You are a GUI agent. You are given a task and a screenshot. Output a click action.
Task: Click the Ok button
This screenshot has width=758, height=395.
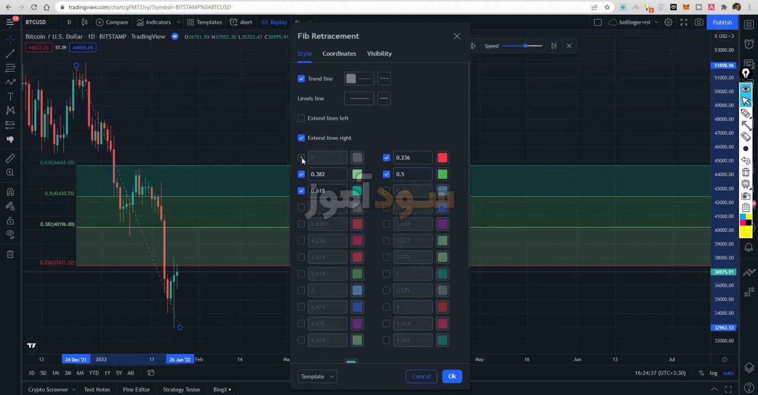pos(452,377)
